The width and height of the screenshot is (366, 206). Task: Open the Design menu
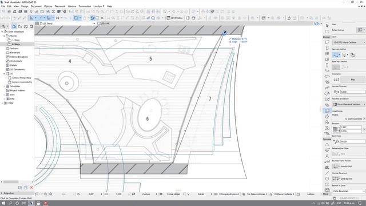[25, 6]
